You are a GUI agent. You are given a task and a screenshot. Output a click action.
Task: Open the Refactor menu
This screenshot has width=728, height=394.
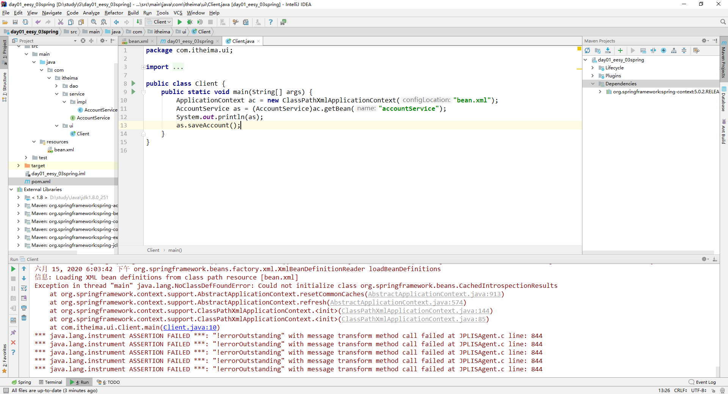[x=114, y=13]
